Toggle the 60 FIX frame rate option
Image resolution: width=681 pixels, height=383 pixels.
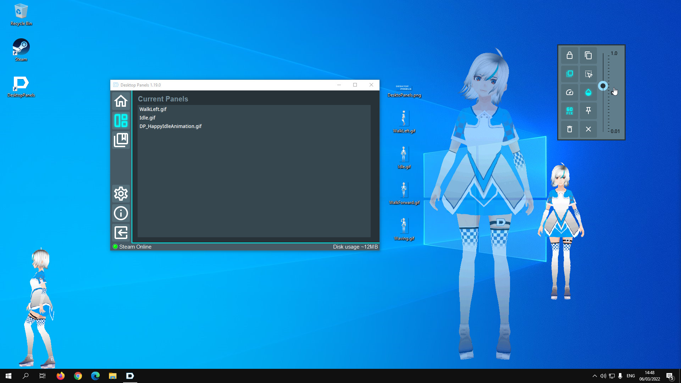click(x=570, y=111)
